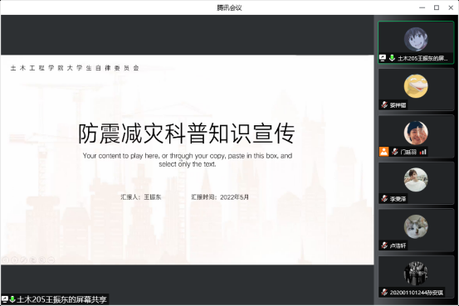Click the slide title 防震减灾科普知识宣传
The image size is (459, 306).
click(187, 134)
